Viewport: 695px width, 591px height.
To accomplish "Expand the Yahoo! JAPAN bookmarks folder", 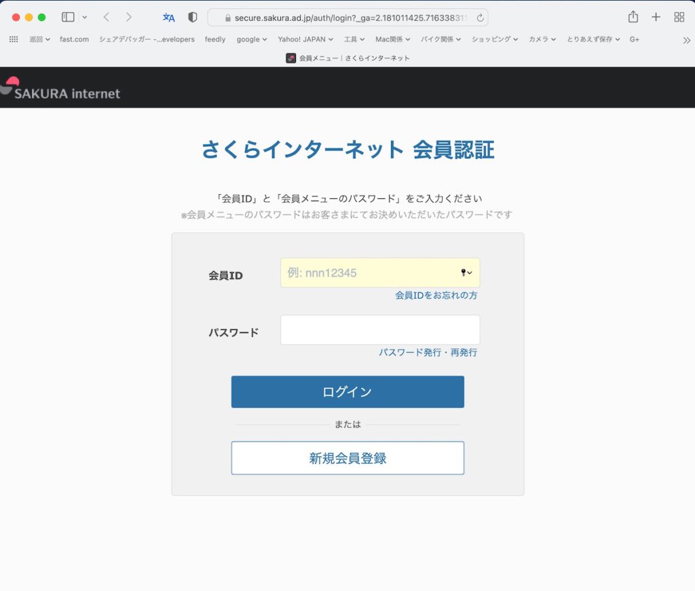I will click(x=305, y=39).
